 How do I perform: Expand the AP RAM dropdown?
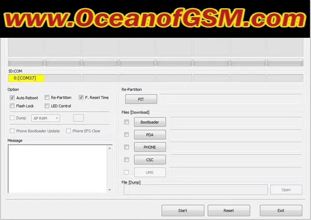click(45, 118)
